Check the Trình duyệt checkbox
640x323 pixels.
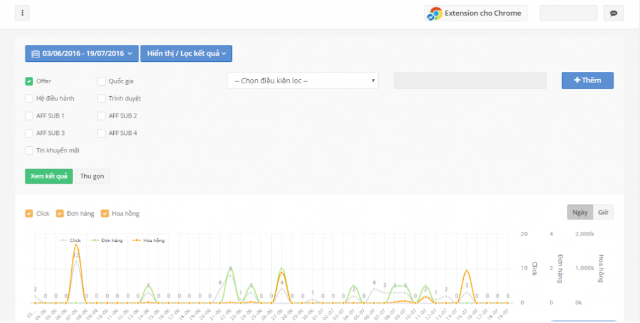pos(101,99)
